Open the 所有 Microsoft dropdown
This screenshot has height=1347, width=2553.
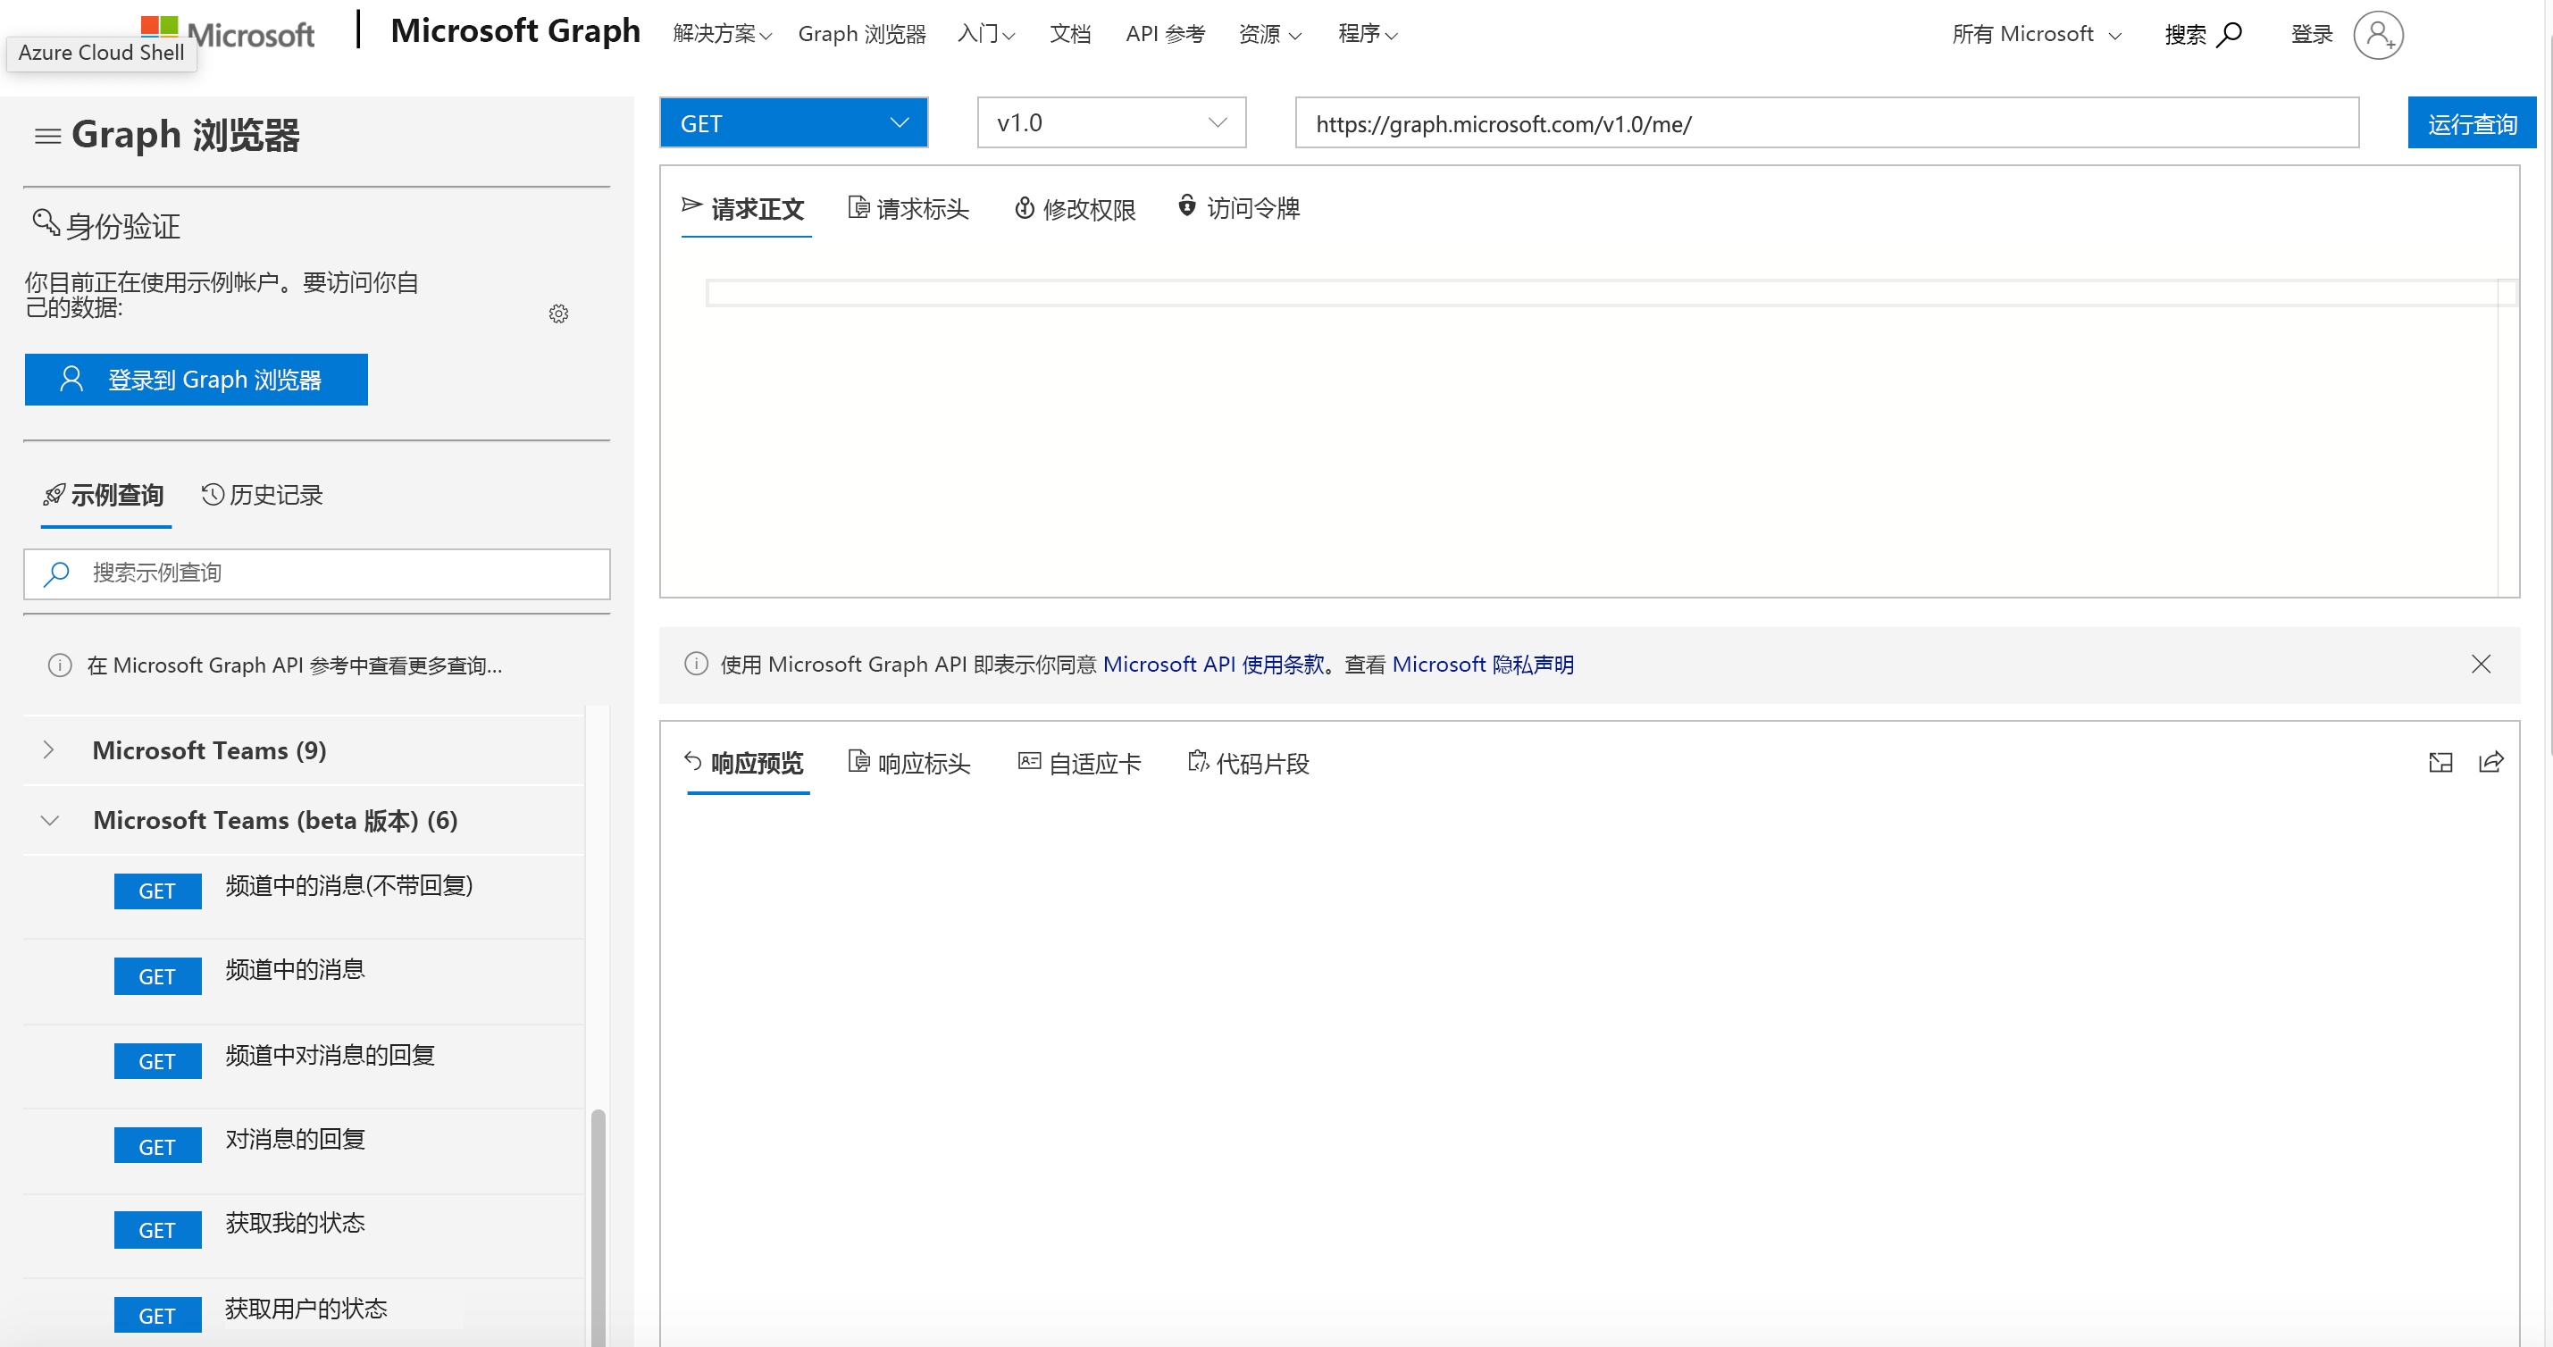click(x=2037, y=33)
